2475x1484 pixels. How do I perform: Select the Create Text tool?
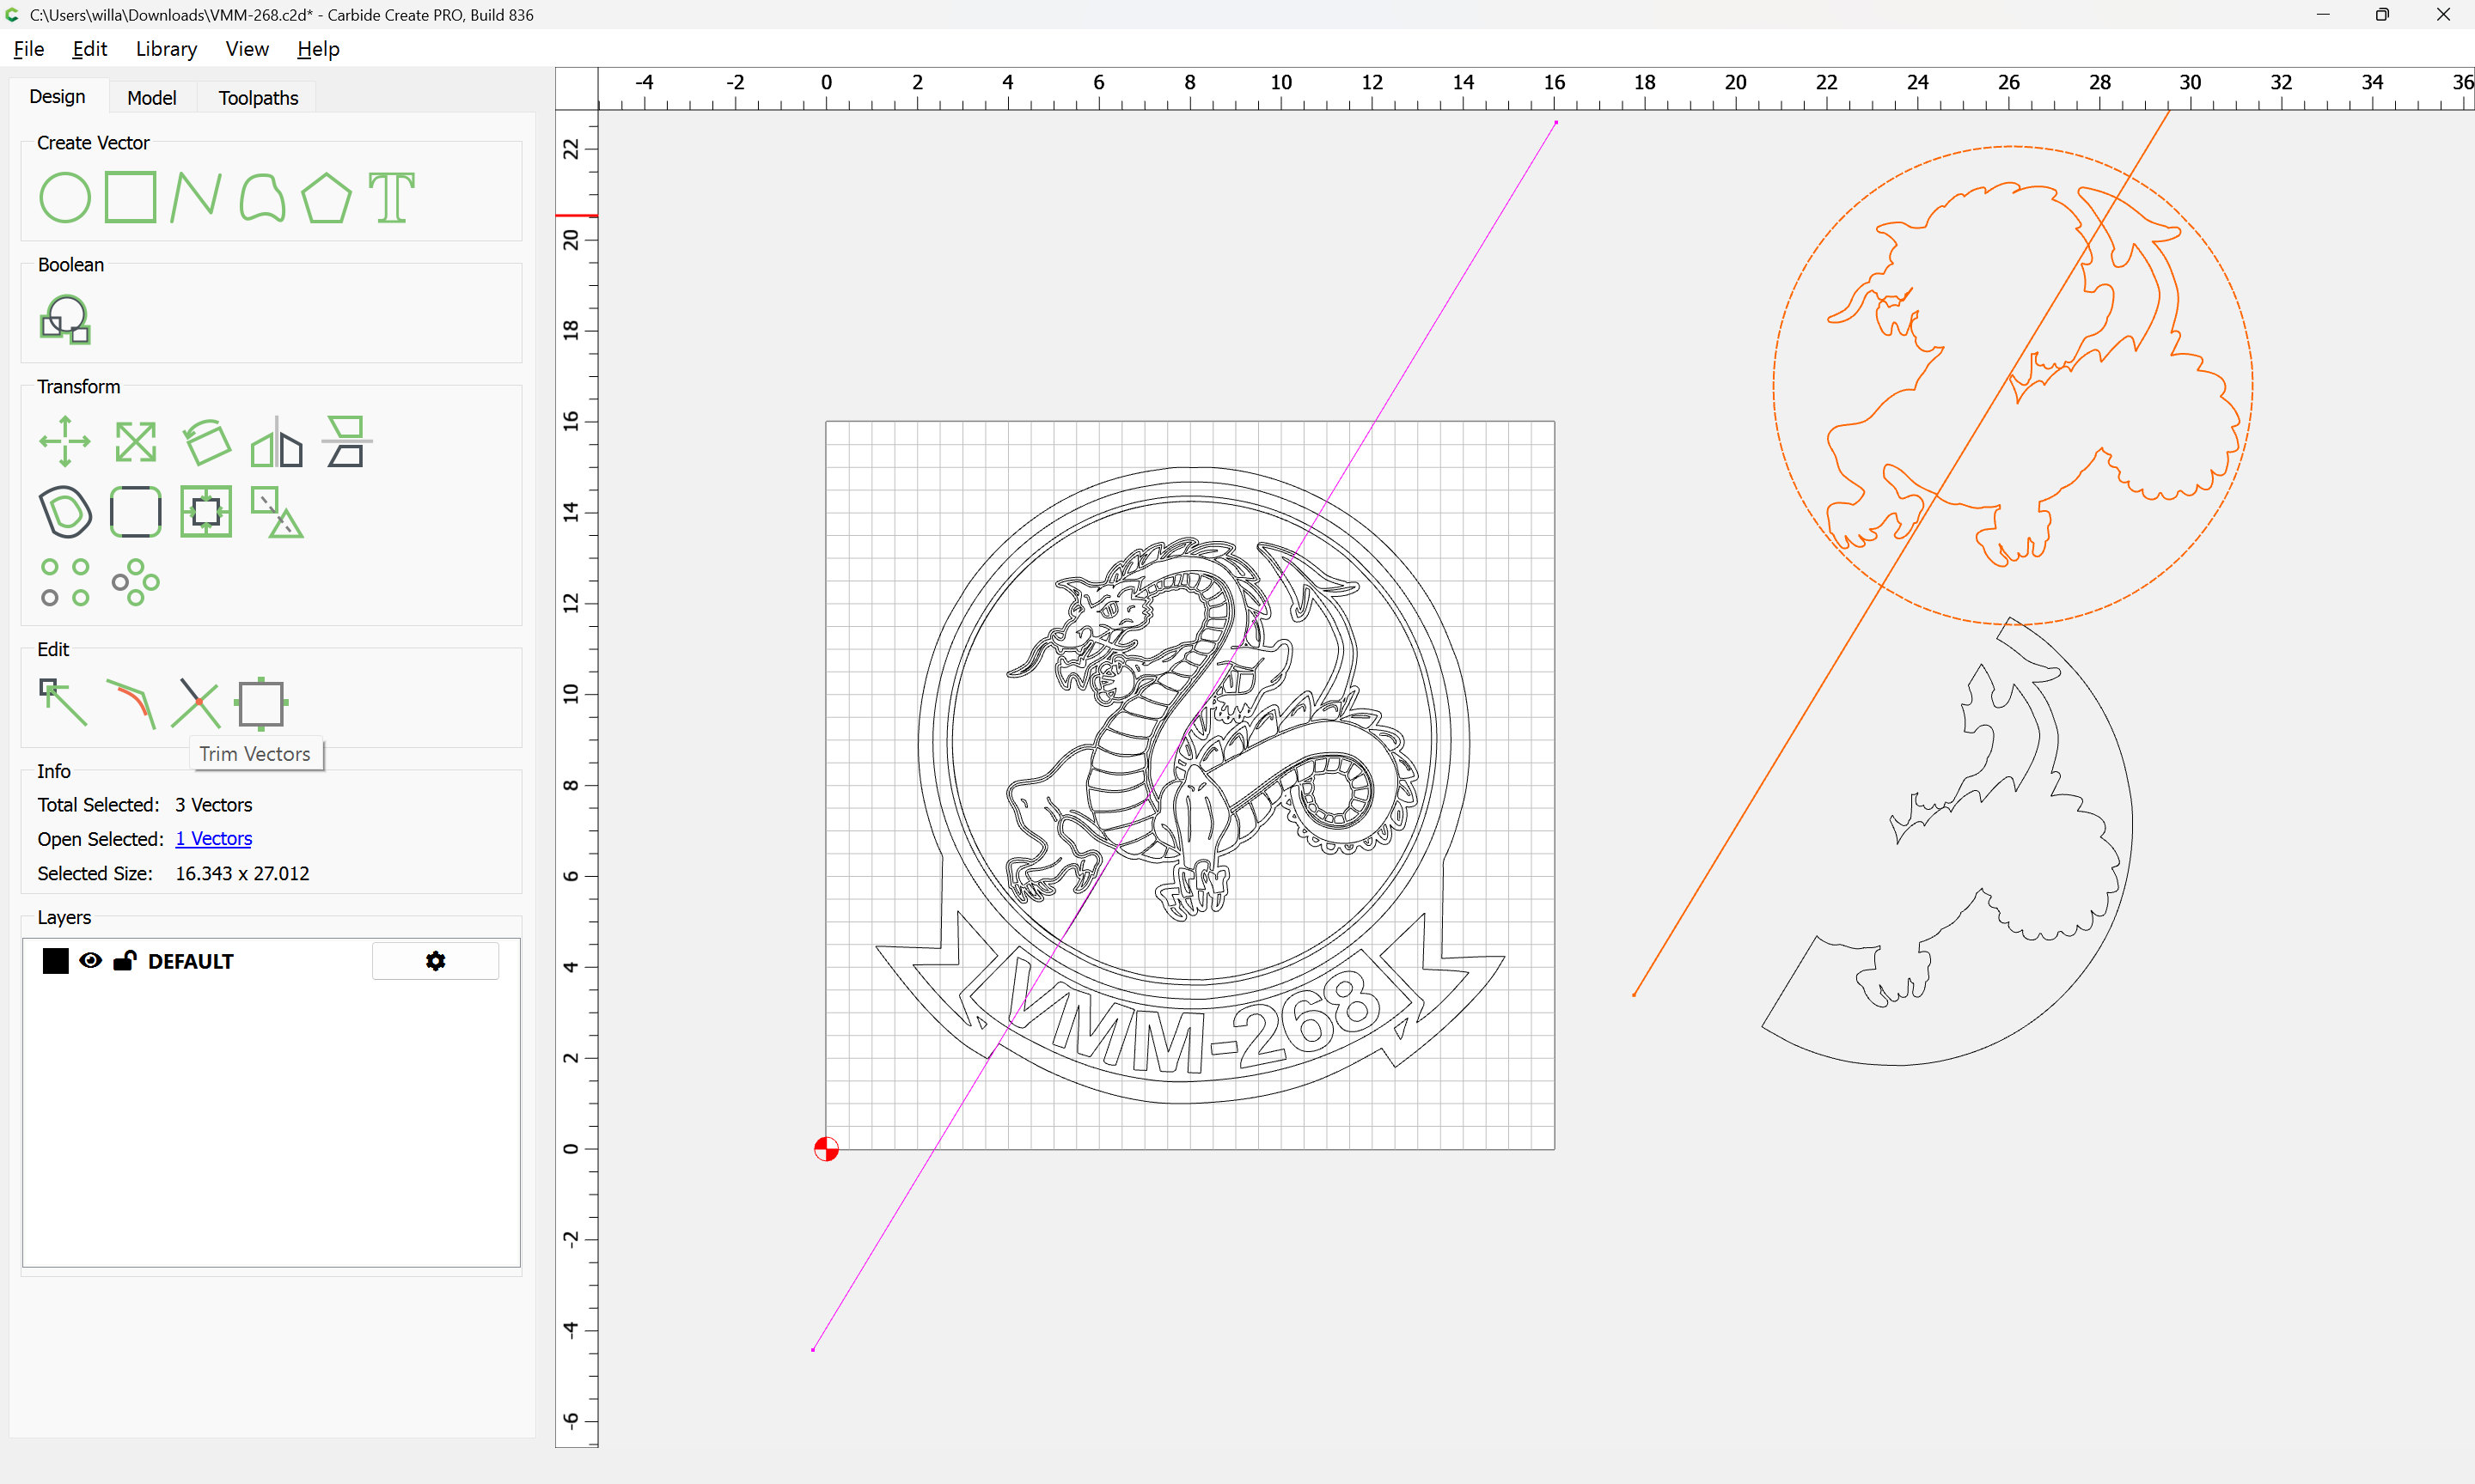(x=391, y=197)
